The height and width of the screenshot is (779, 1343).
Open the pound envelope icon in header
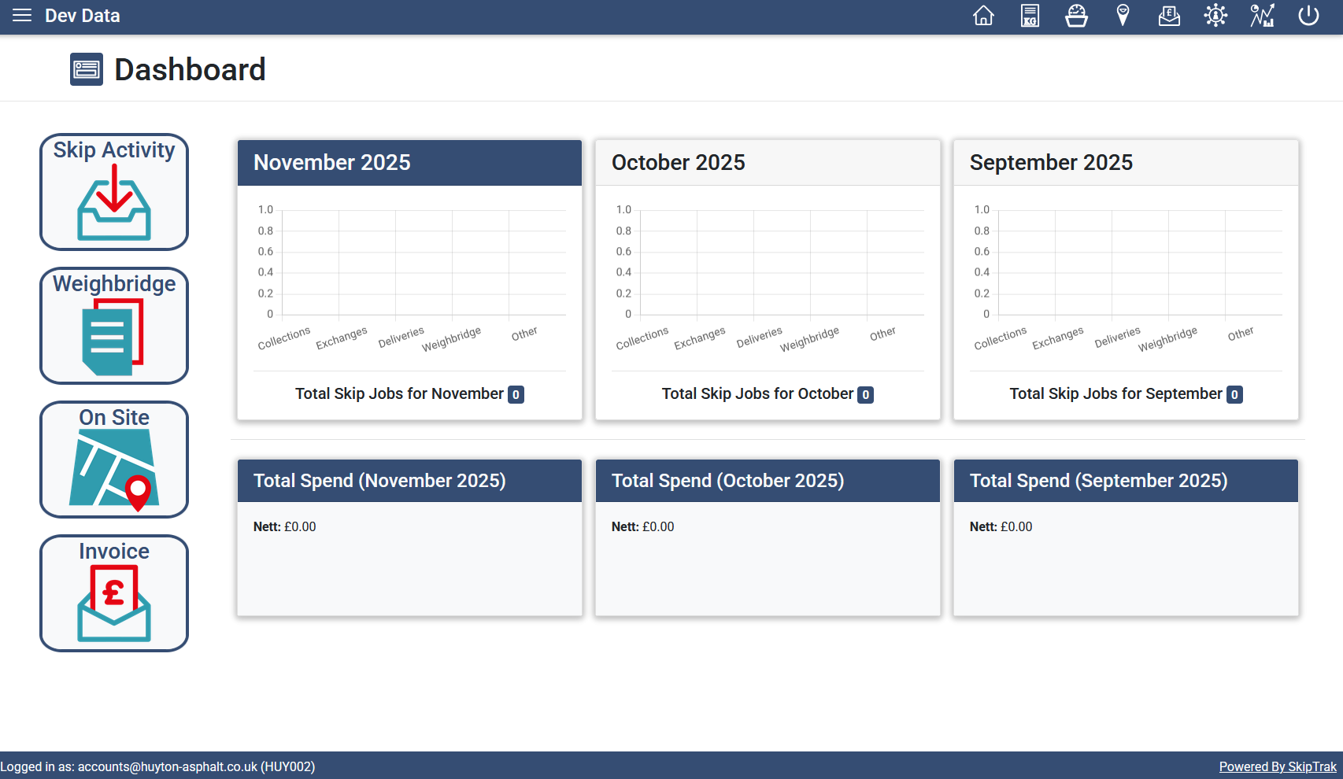1169,16
